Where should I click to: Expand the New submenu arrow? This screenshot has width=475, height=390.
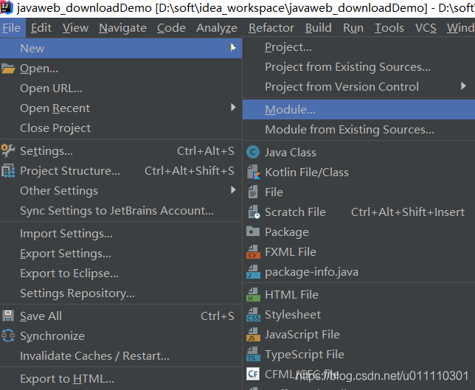(233, 47)
